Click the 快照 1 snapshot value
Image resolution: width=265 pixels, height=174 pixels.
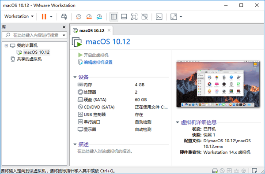(x=209, y=135)
